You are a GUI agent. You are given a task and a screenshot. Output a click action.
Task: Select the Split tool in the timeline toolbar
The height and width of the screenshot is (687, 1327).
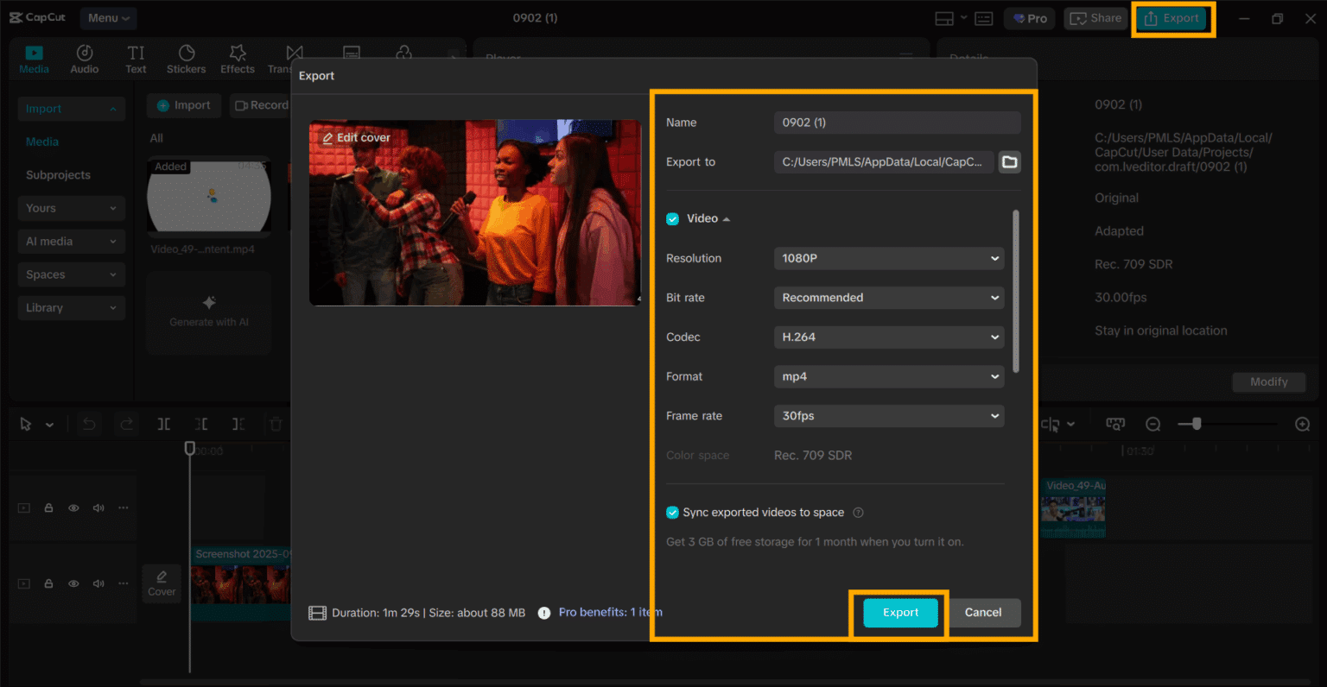tap(162, 424)
